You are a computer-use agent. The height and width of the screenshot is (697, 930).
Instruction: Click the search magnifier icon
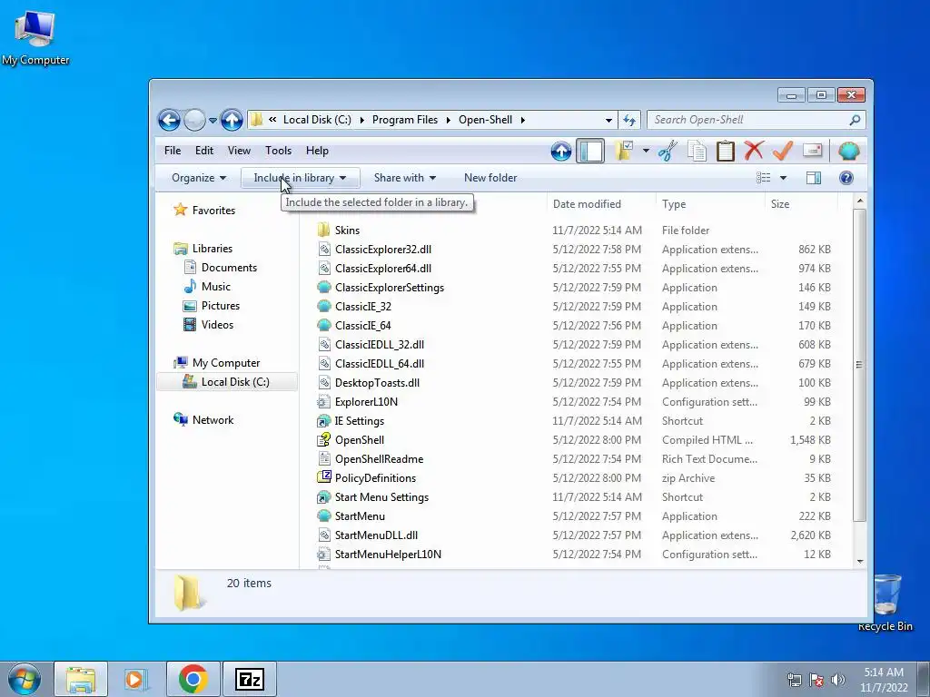pos(854,121)
